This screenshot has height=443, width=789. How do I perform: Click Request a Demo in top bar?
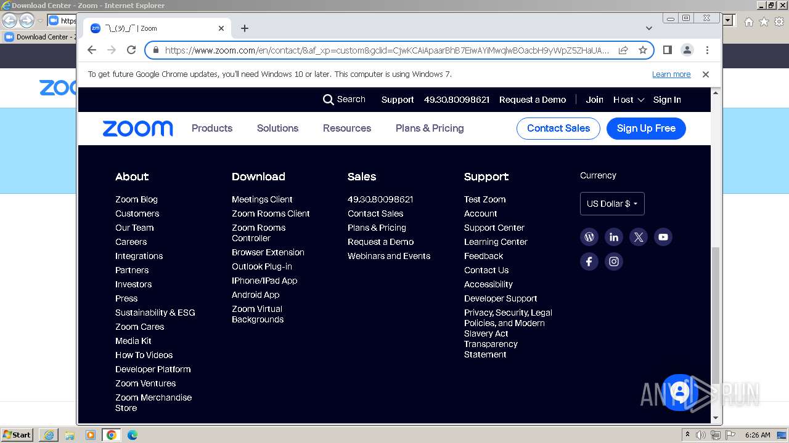pos(533,100)
